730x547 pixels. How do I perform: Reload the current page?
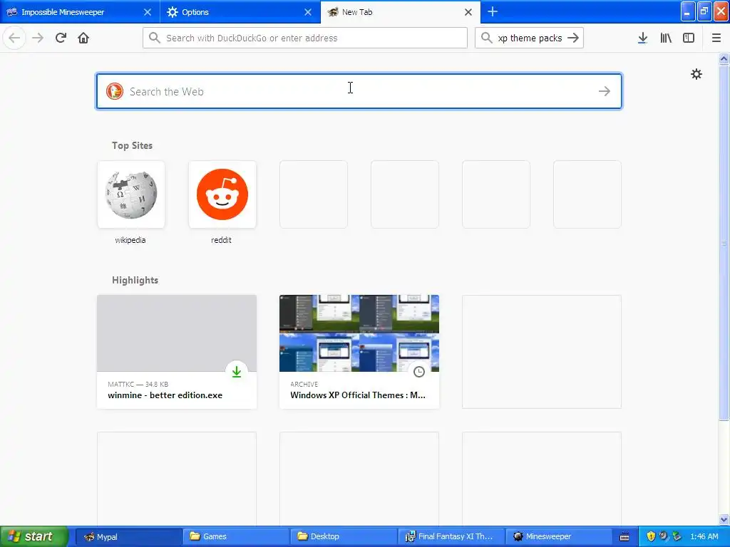(x=61, y=38)
